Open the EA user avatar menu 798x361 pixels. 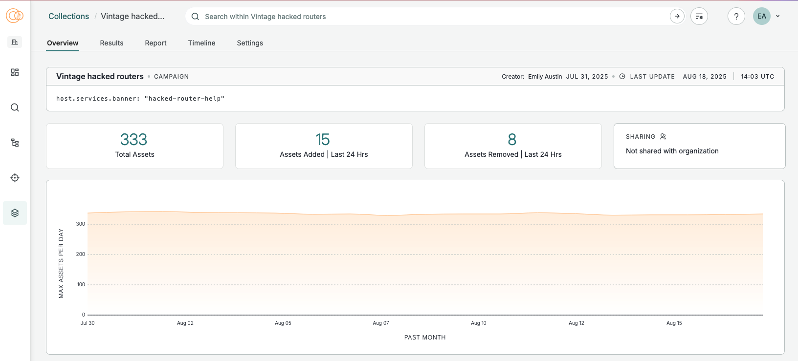[x=761, y=16]
